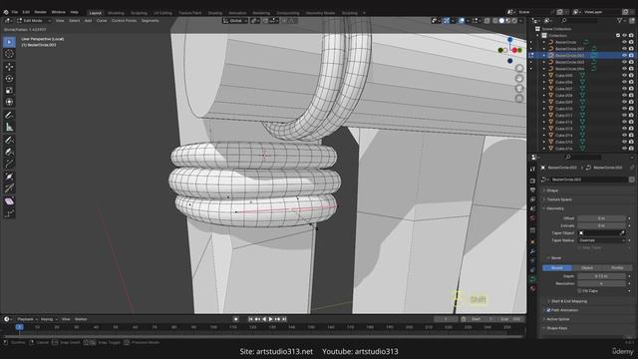Click the Offset value field
This screenshot has height=359, width=638.
click(601, 218)
